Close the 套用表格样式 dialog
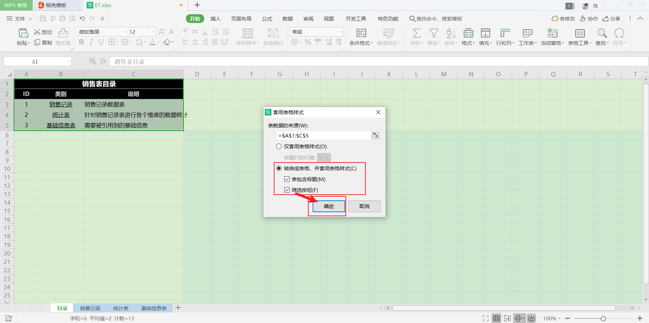 (378, 112)
